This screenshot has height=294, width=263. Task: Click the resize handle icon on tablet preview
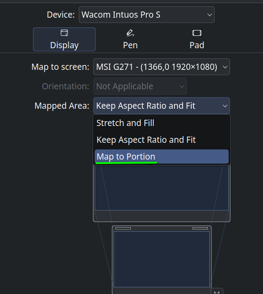pyautogui.click(x=217, y=292)
